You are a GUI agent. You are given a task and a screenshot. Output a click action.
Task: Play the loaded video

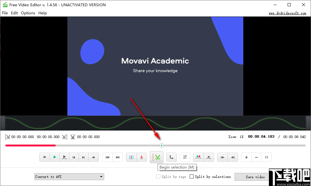pos(55,157)
